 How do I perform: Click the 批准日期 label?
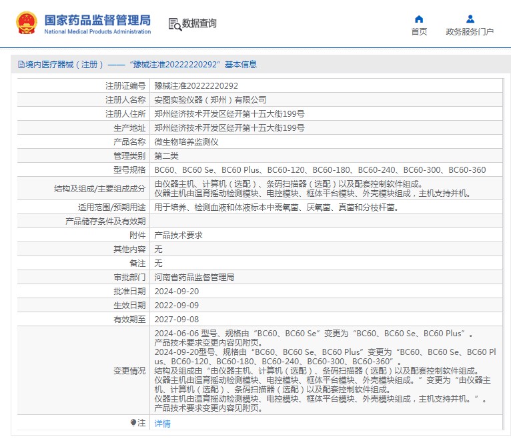click(x=129, y=292)
